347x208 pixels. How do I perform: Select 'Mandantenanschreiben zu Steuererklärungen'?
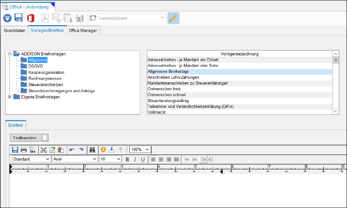tap(239, 83)
